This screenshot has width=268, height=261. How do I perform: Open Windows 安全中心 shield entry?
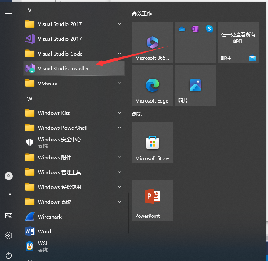point(59,142)
